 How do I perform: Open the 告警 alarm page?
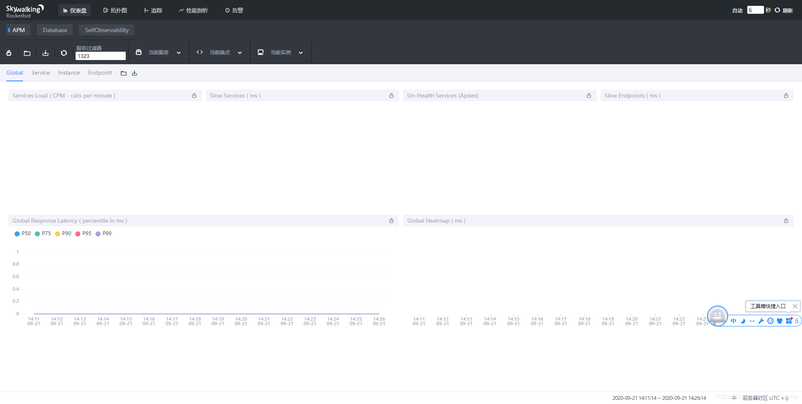(234, 10)
